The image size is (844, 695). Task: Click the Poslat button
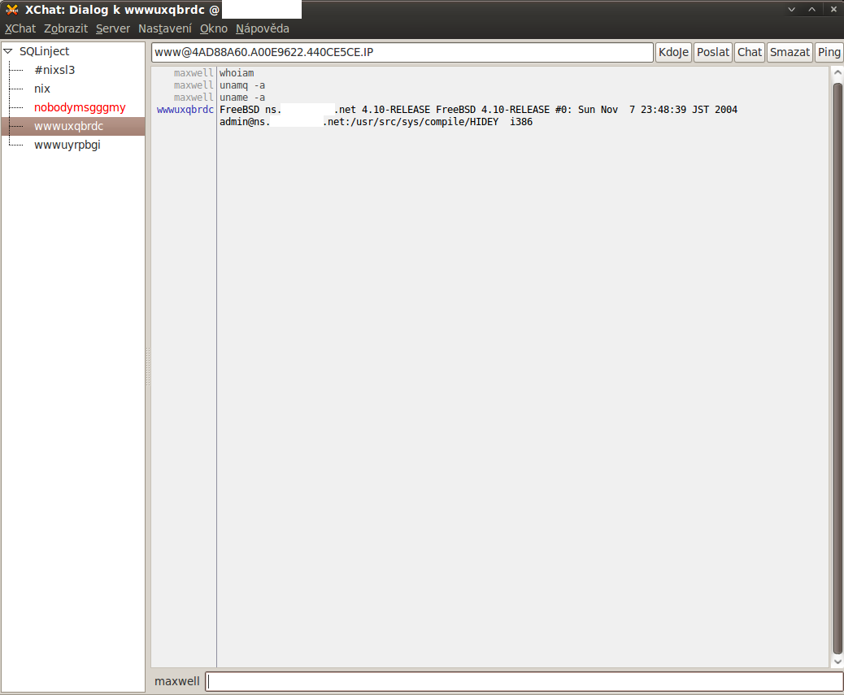tap(712, 52)
